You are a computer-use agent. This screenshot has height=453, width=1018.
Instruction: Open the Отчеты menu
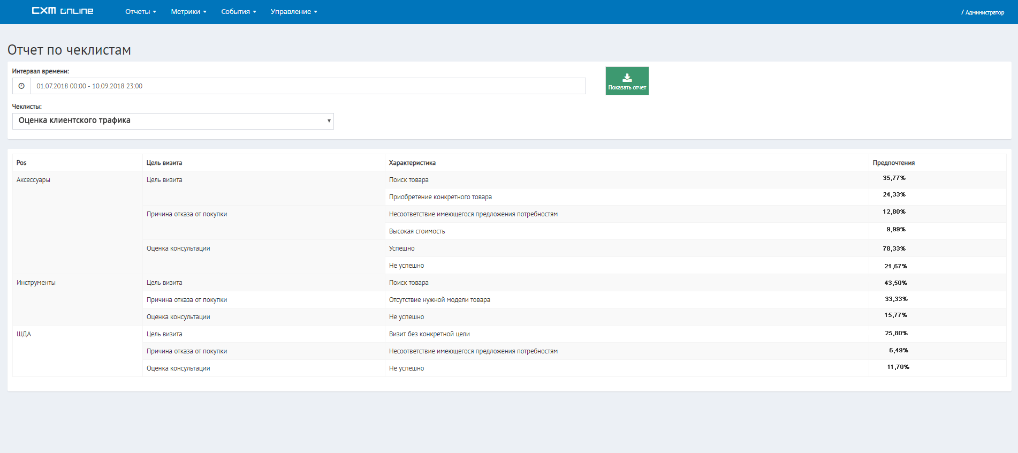point(140,12)
